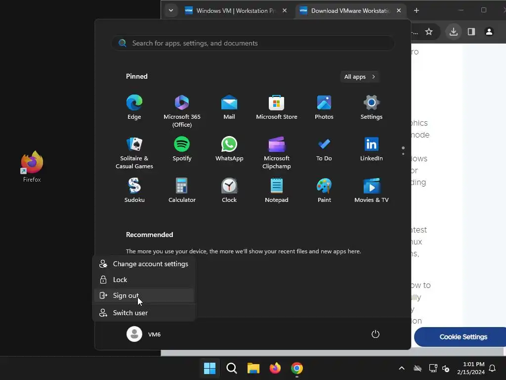The height and width of the screenshot is (380, 506).
Task: Toggle the Chrome side panel
Action: click(x=471, y=32)
